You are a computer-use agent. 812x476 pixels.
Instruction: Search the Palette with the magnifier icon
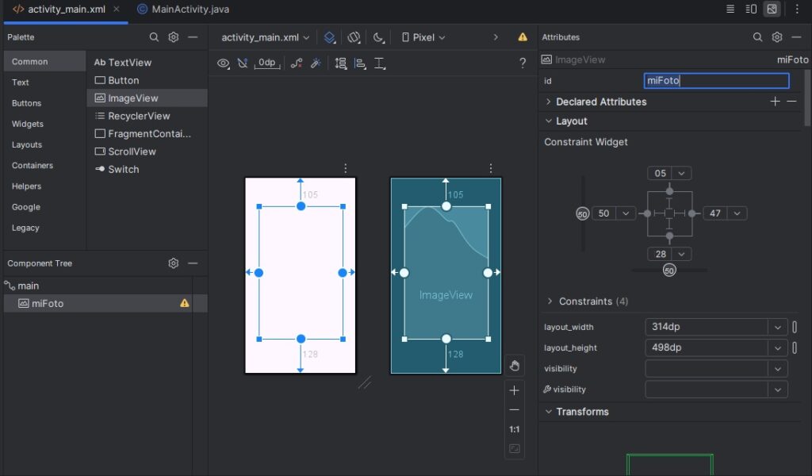point(154,37)
